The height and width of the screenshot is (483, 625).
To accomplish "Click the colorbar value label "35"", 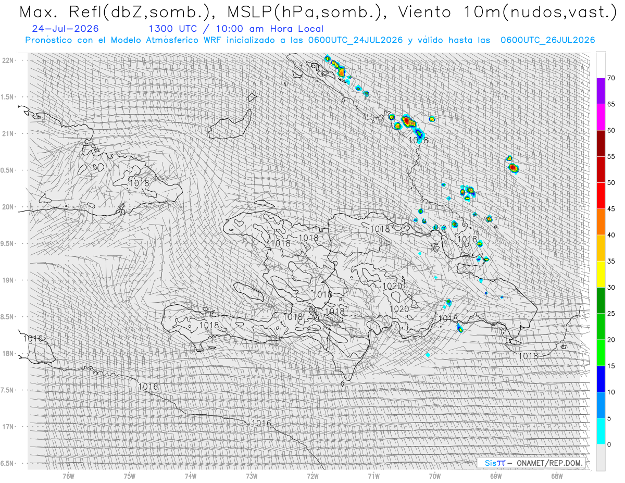I will tap(611, 261).
